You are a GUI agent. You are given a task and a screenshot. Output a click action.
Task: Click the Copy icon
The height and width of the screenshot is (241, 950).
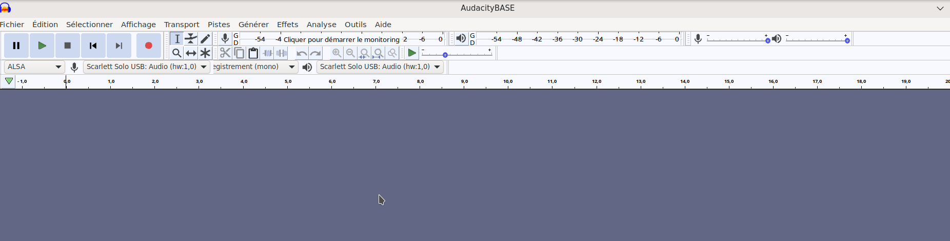[x=239, y=53]
